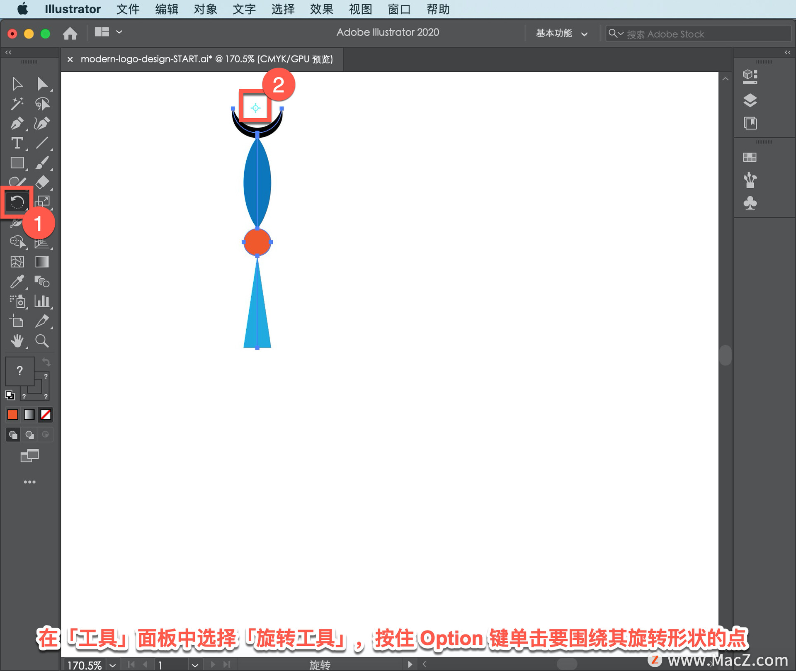The image size is (796, 671).
Task: Select the Selection tool
Action: click(x=17, y=84)
